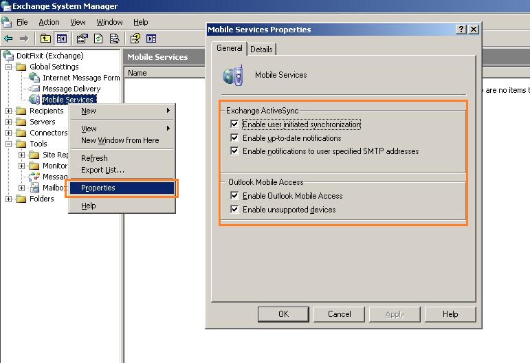Click the Up One Level folder icon
The height and width of the screenshot is (363, 530).
point(45,38)
